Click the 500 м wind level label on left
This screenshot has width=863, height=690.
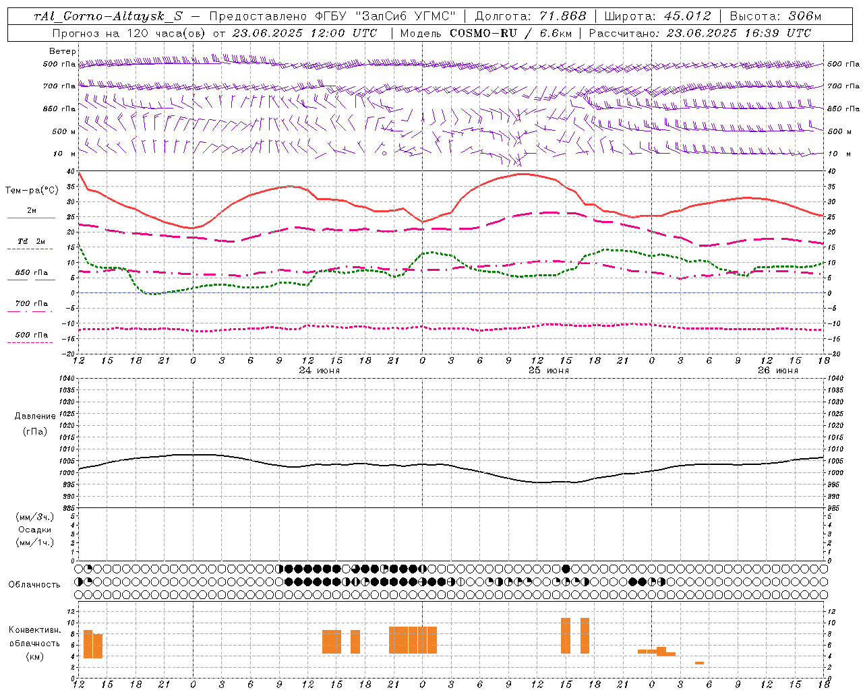coord(64,131)
